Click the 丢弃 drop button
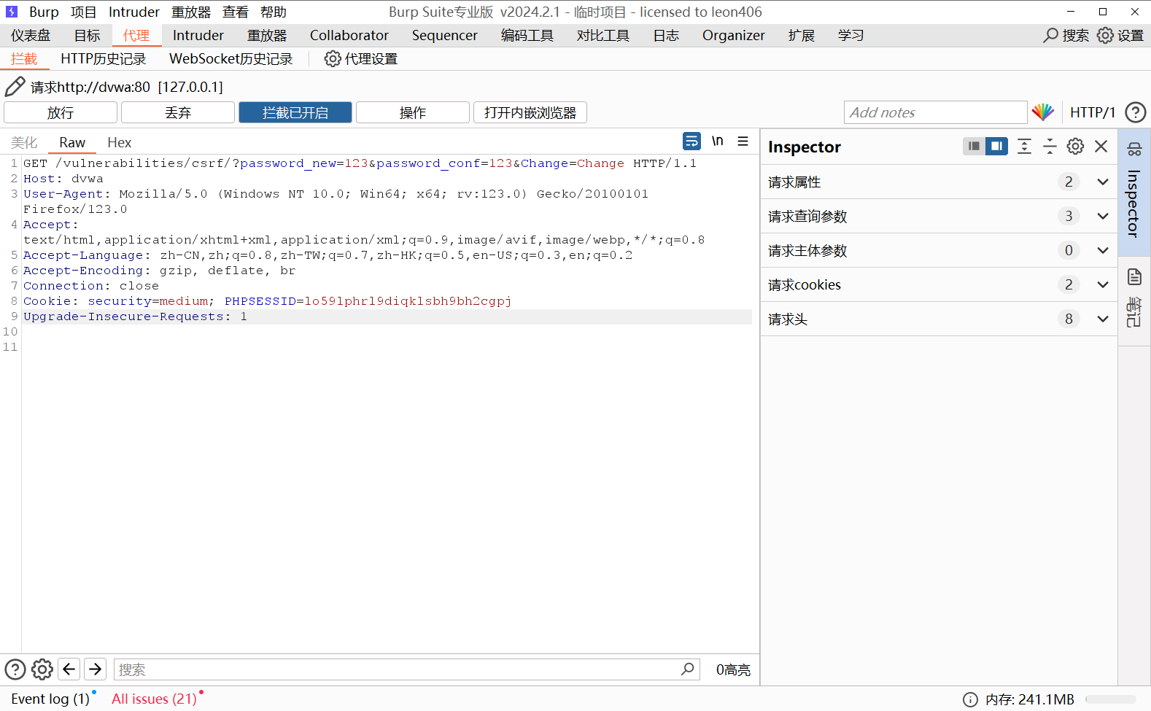 (x=178, y=112)
